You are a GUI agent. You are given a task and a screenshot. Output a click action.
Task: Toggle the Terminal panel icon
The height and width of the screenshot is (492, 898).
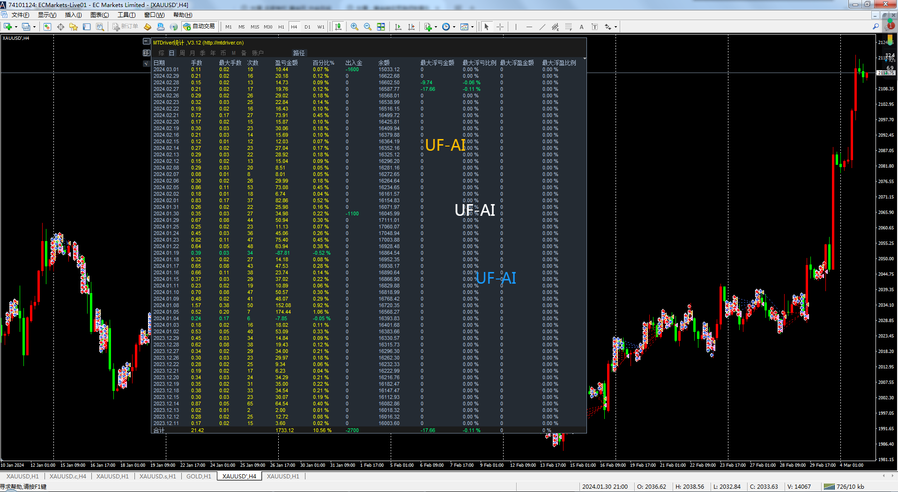click(87, 27)
